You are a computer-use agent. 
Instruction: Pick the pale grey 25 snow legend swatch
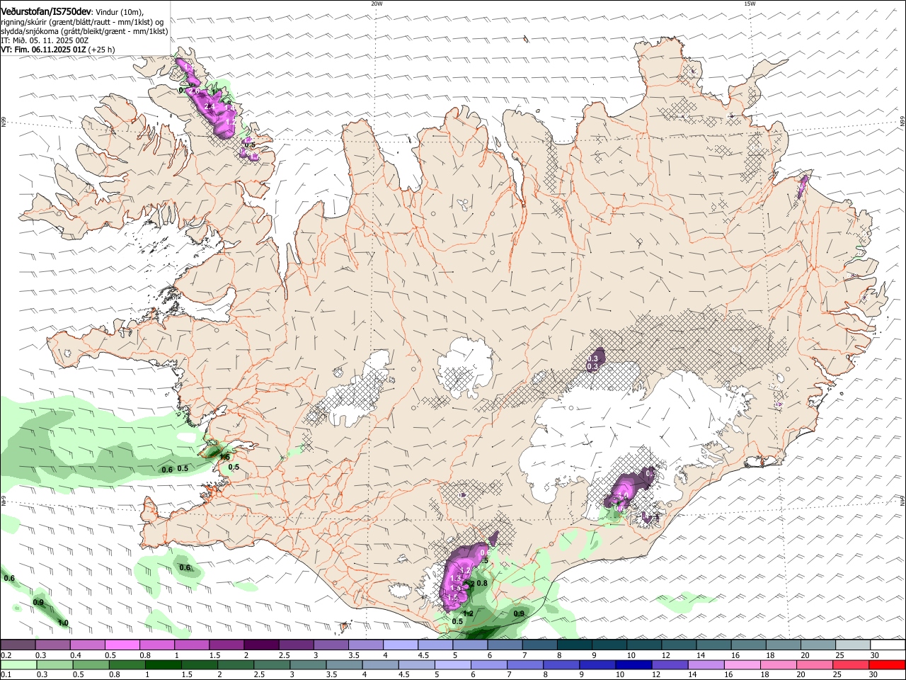tap(853, 645)
